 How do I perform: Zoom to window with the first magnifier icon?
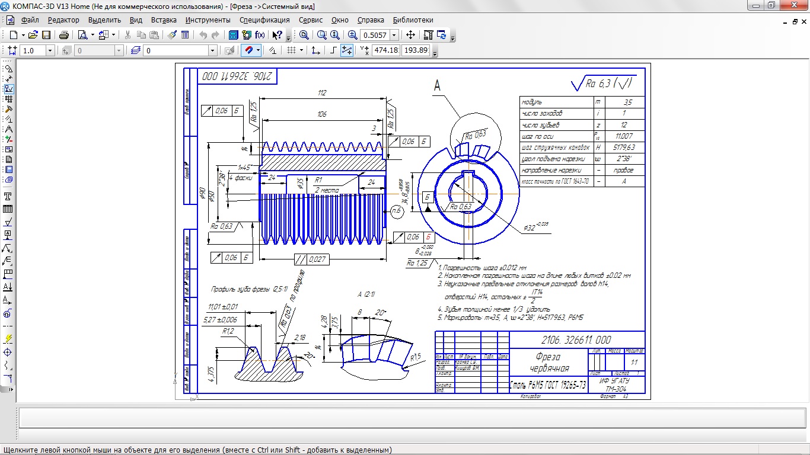304,35
